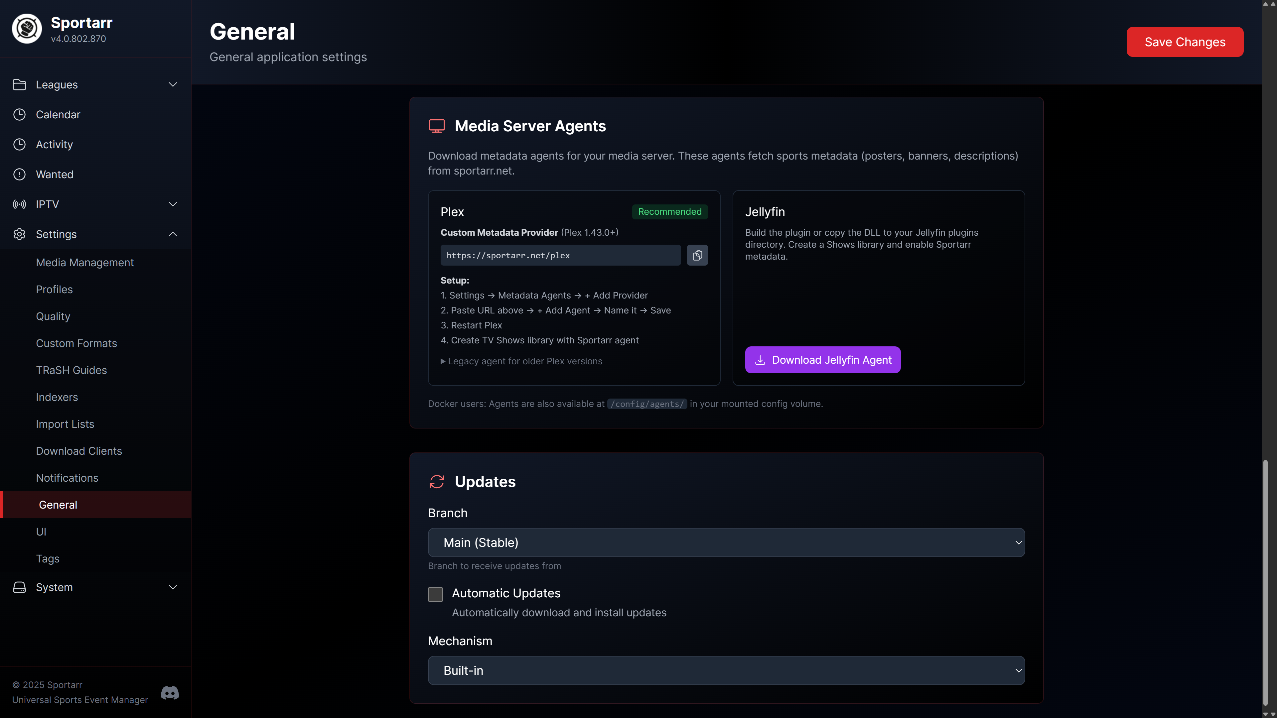The width and height of the screenshot is (1277, 718).
Task: Click '3. Restart Plex' setup step
Action: click(x=471, y=325)
